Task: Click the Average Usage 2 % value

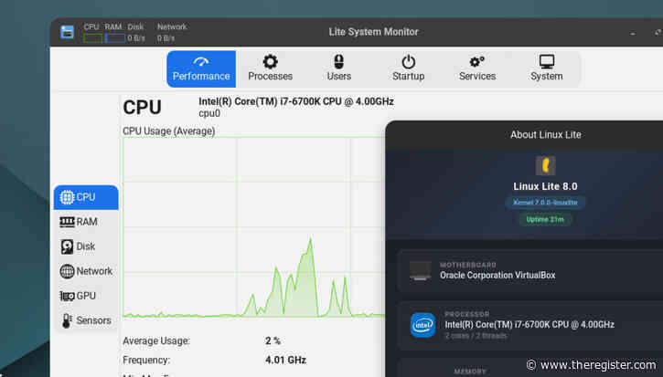Action: point(273,340)
